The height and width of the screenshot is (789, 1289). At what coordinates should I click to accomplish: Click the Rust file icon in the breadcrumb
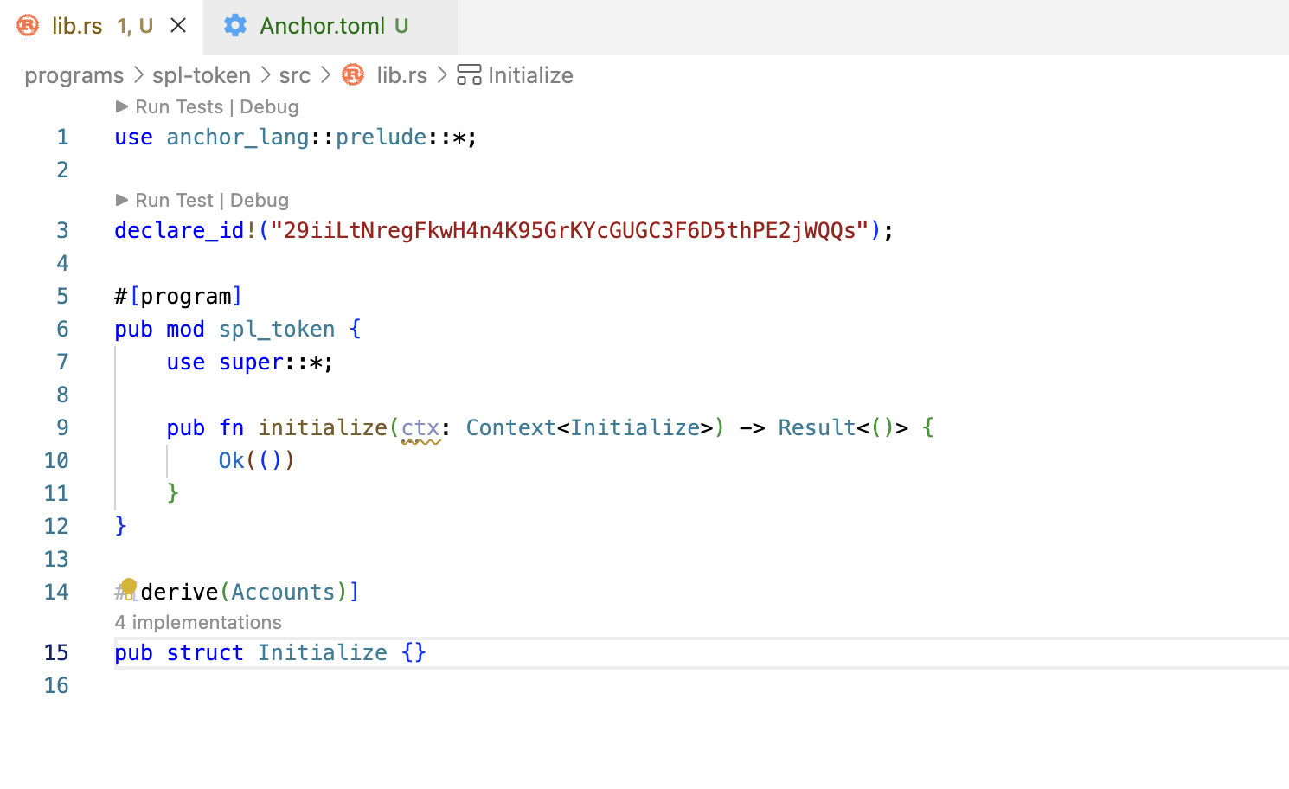point(353,75)
